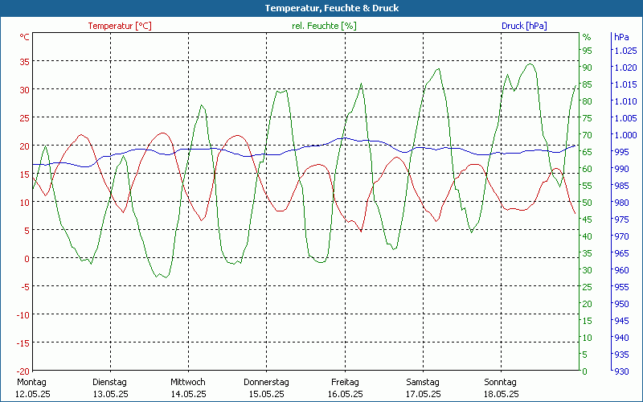Click temperature axis value -15
The height and width of the screenshot is (402, 643).
pos(23,343)
